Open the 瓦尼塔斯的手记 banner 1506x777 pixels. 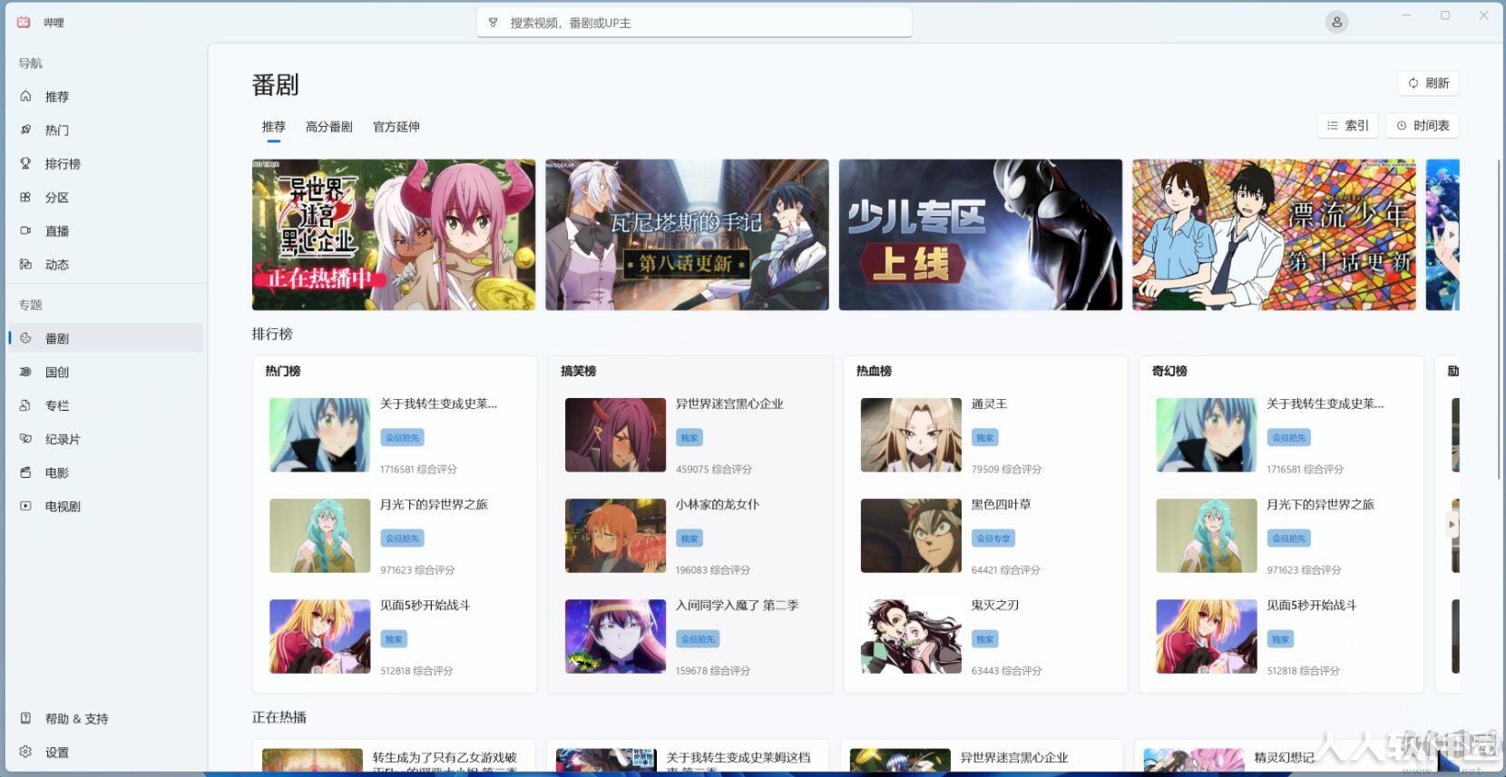(x=687, y=235)
